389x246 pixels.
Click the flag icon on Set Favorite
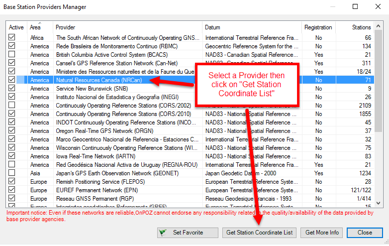point(163,233)
